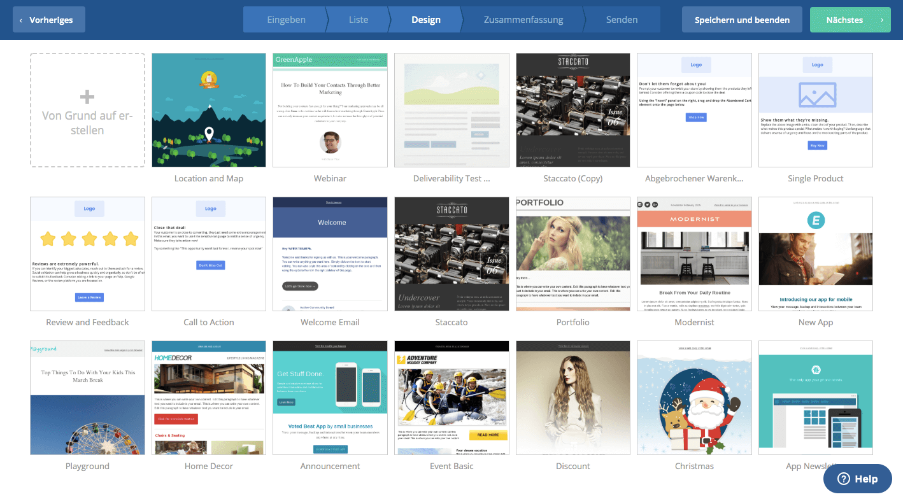The width and height of the screenshot is (903, 499).
Task: Click the 'Portfolio' caption
Action: (573, 323)
